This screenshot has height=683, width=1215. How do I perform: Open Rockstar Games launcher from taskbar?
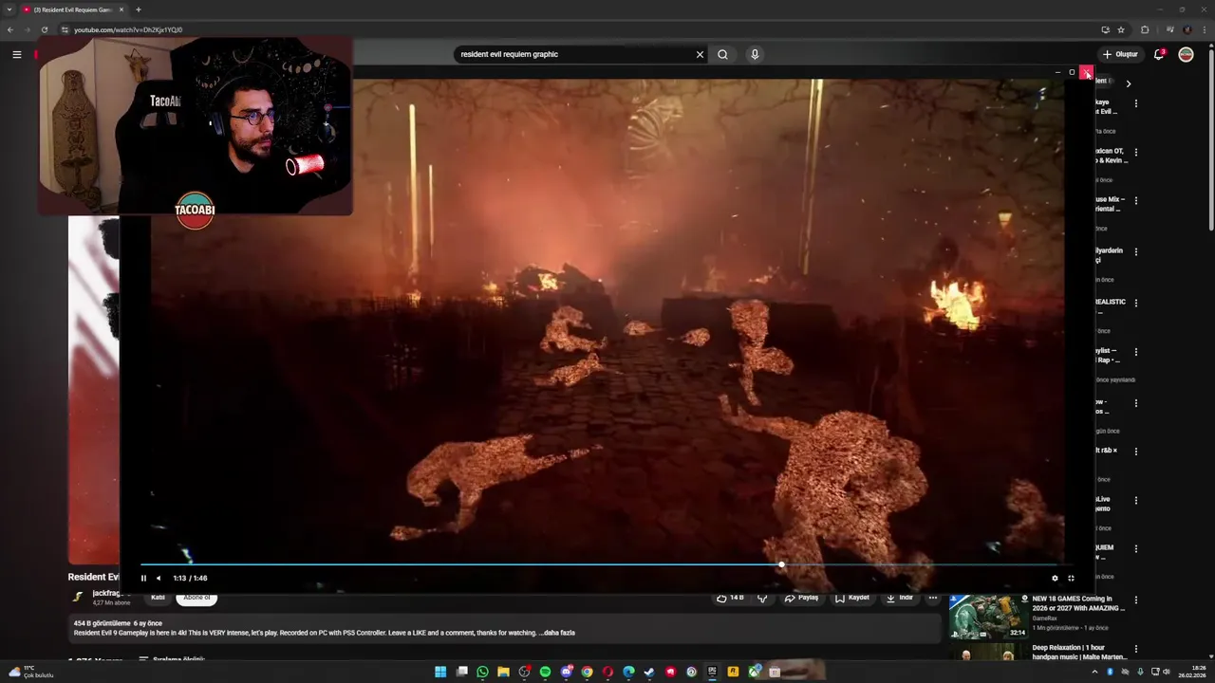[733, 672]
